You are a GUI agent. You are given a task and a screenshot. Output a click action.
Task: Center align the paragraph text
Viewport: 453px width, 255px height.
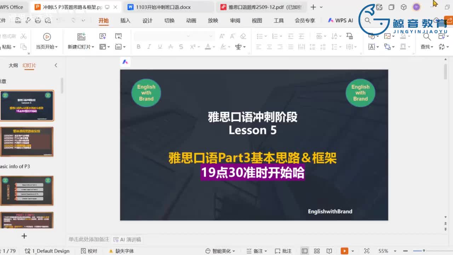point(269,47)
